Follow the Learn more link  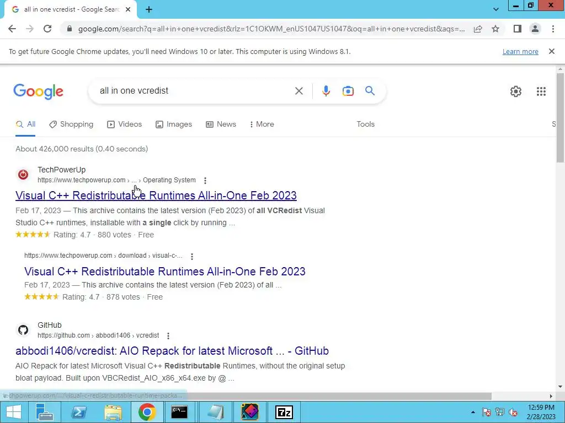pyautogui.click(x=520, y=51)
